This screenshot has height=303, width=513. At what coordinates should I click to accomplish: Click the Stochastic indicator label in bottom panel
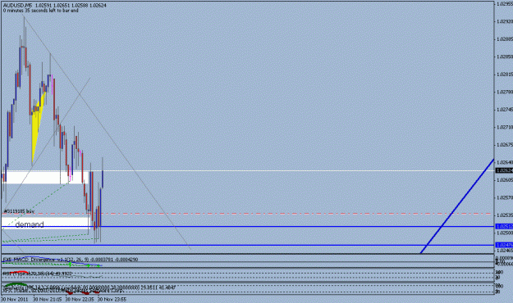pos(89,288)
